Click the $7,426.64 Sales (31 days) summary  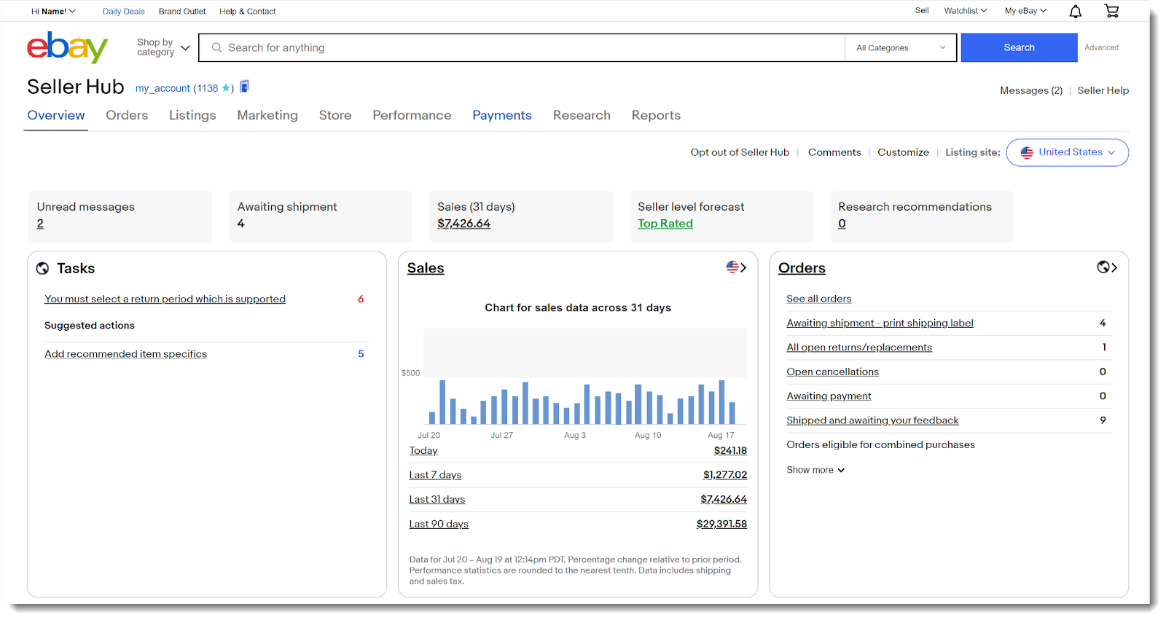(x=464, y=224)
